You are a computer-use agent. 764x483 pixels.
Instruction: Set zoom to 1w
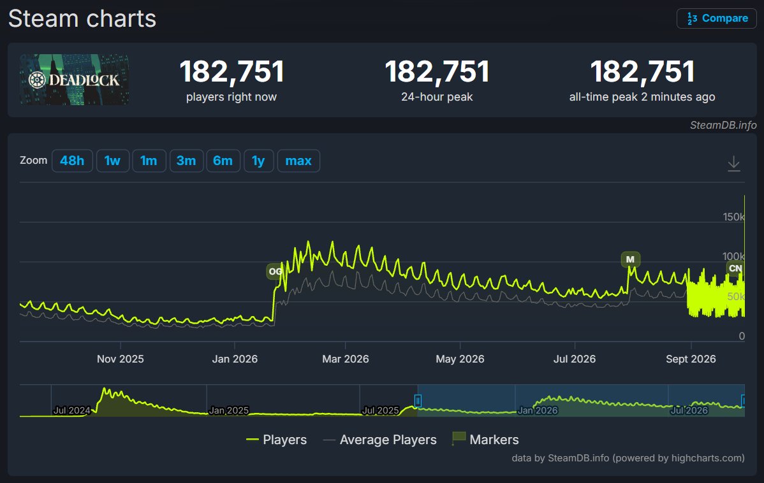pyautogui.click(x=112, y=161)
